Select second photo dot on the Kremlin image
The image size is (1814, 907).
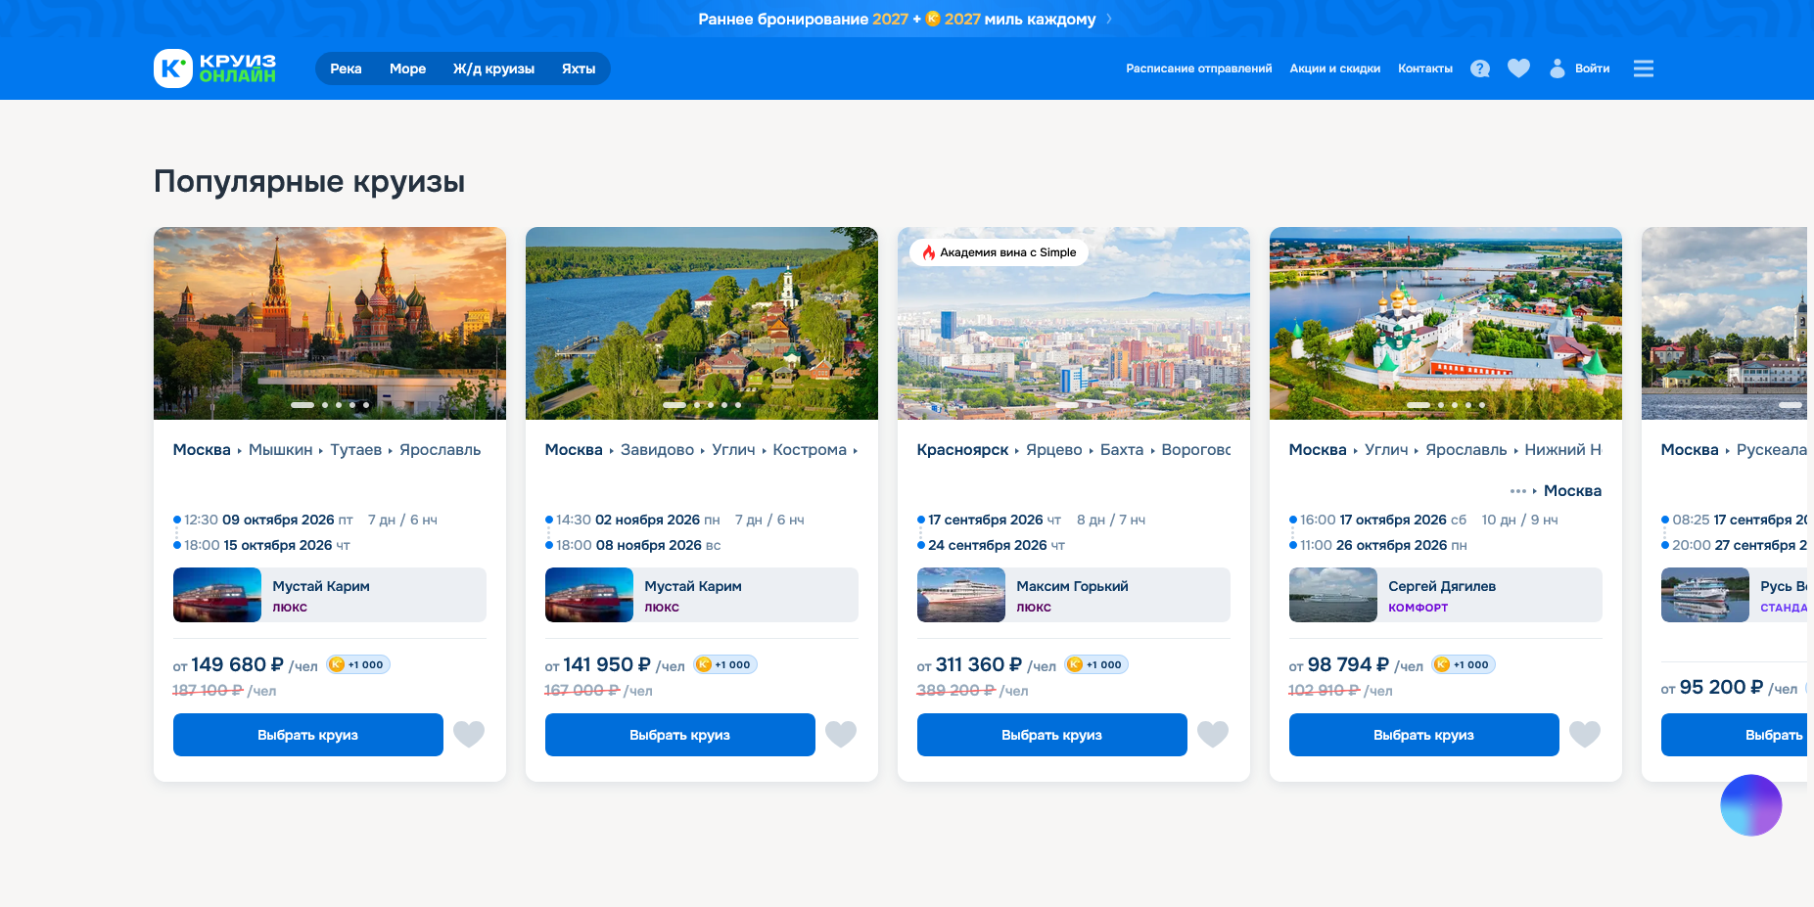[325, 405]
